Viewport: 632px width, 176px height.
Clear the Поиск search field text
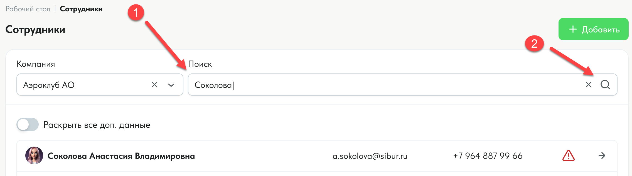588,85
